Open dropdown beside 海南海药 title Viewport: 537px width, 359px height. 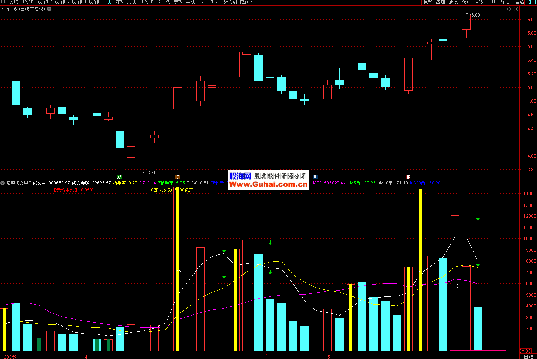49,9
